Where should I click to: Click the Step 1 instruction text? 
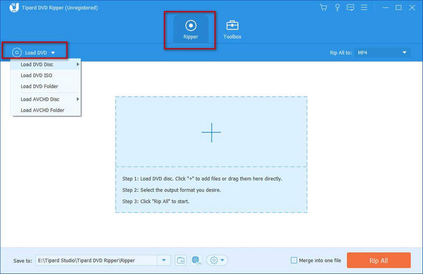click(x=202, y=178)
